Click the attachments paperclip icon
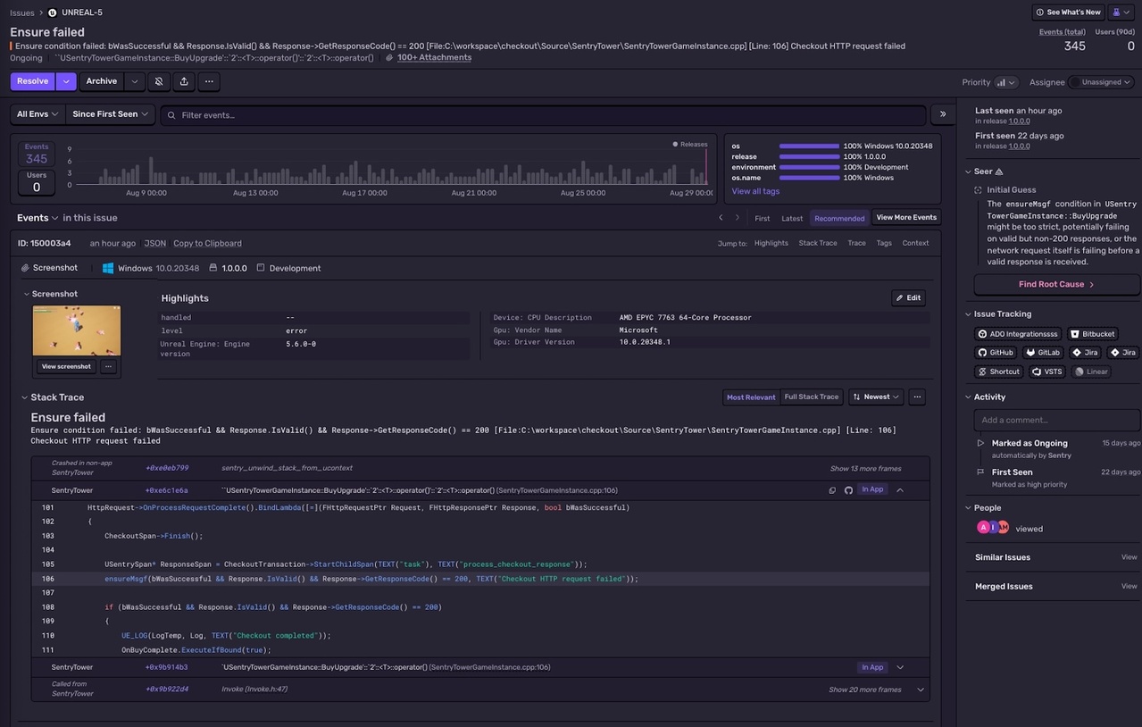The height and width of the screenshot is (727, 1142). tap(389, 57)
